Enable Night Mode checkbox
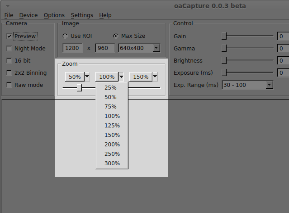Screen dimensions: 289x213 pyautogui.click(x=9, y=49)
